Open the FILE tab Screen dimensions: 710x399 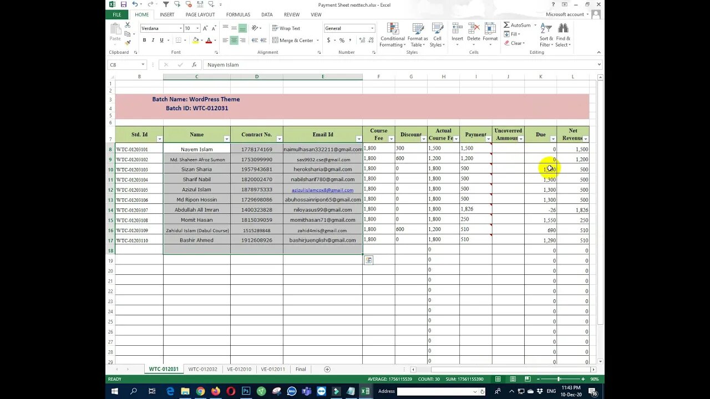point(117,15)
